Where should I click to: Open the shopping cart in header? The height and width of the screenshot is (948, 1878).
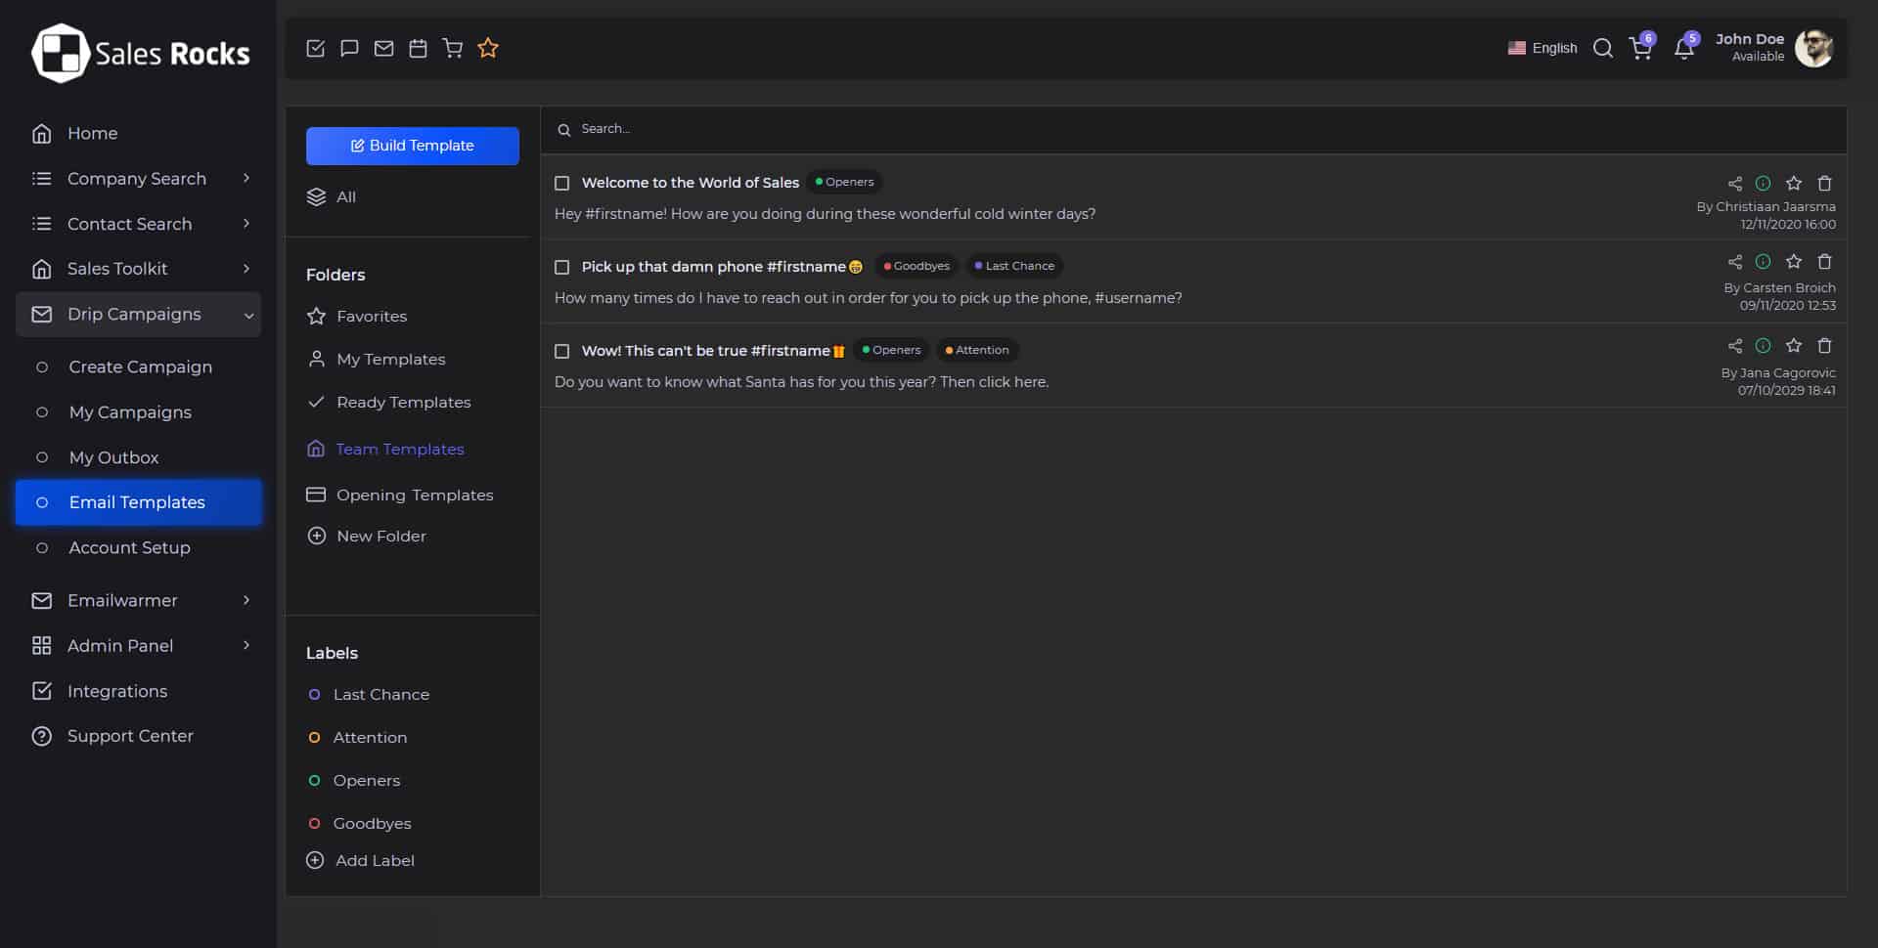pos(1640,48)
